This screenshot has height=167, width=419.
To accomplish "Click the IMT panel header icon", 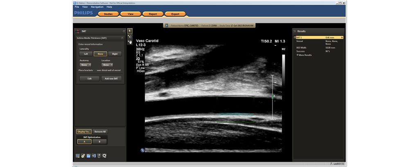I will coord(78,31).
